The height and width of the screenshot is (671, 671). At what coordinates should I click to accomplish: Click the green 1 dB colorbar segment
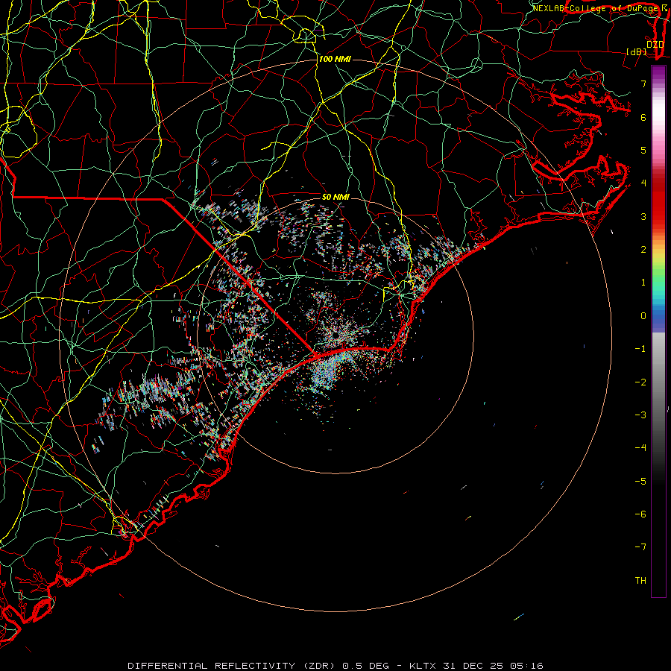coord(658,283)
